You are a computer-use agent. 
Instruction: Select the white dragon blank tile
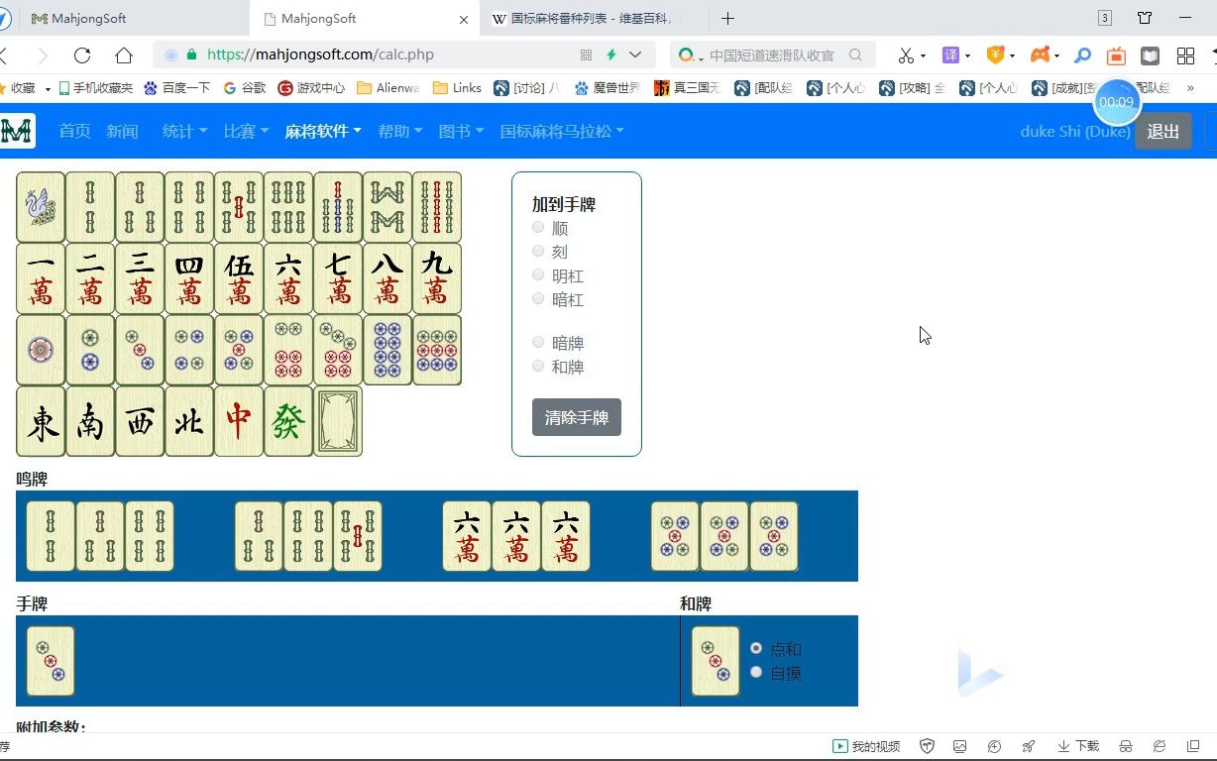point(338,421)
